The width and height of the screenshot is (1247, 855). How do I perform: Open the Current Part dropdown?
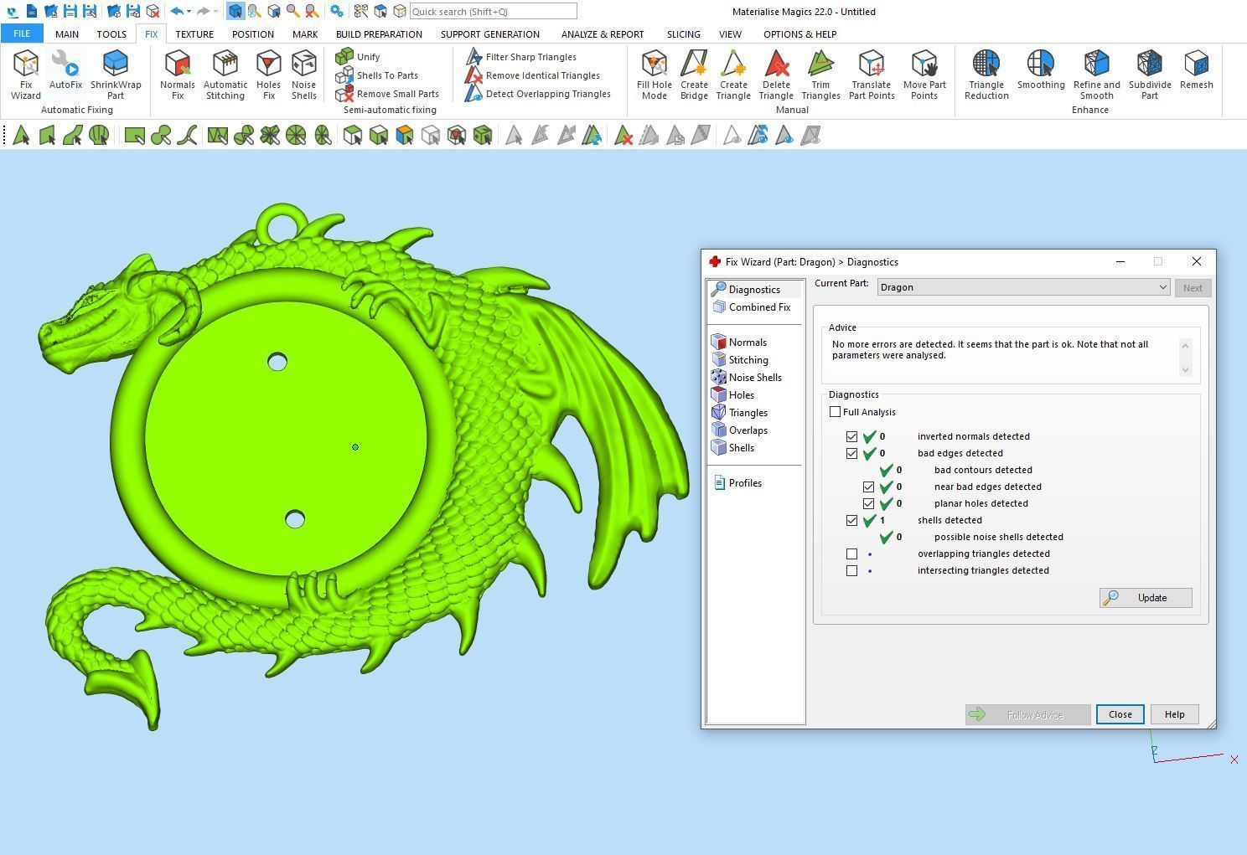click(1023, 287)
